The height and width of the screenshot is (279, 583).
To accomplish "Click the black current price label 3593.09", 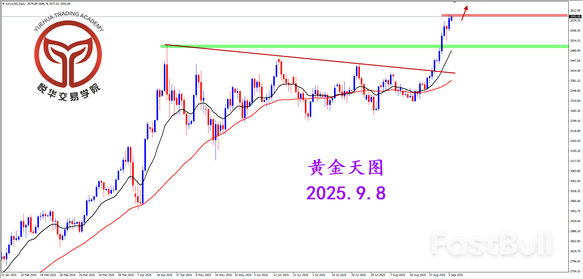I will click(575, 17).
